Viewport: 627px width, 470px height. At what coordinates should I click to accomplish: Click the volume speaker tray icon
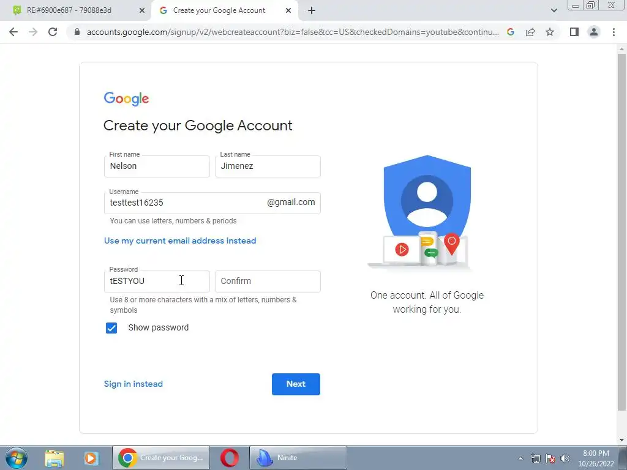[x=565, y=458]
